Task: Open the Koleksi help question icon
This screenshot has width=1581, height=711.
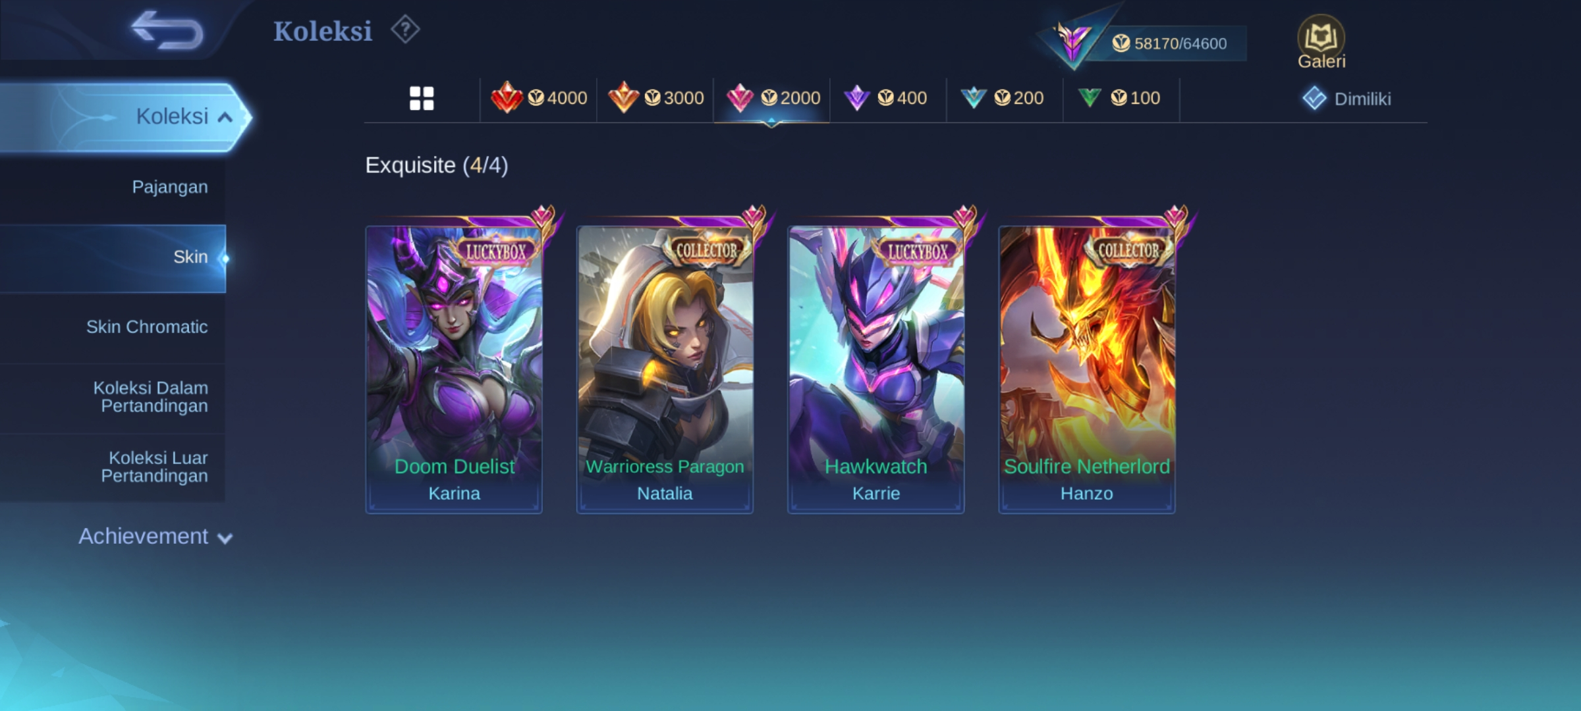Action: 405,30
